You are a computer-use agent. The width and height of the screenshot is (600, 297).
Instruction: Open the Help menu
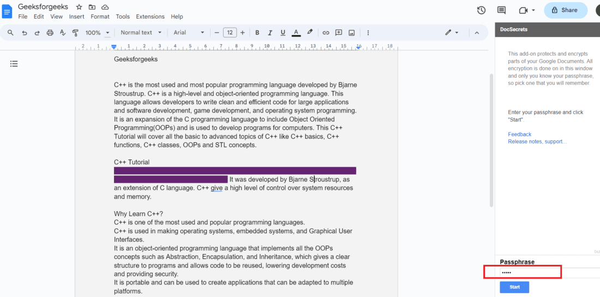(177, 16)
